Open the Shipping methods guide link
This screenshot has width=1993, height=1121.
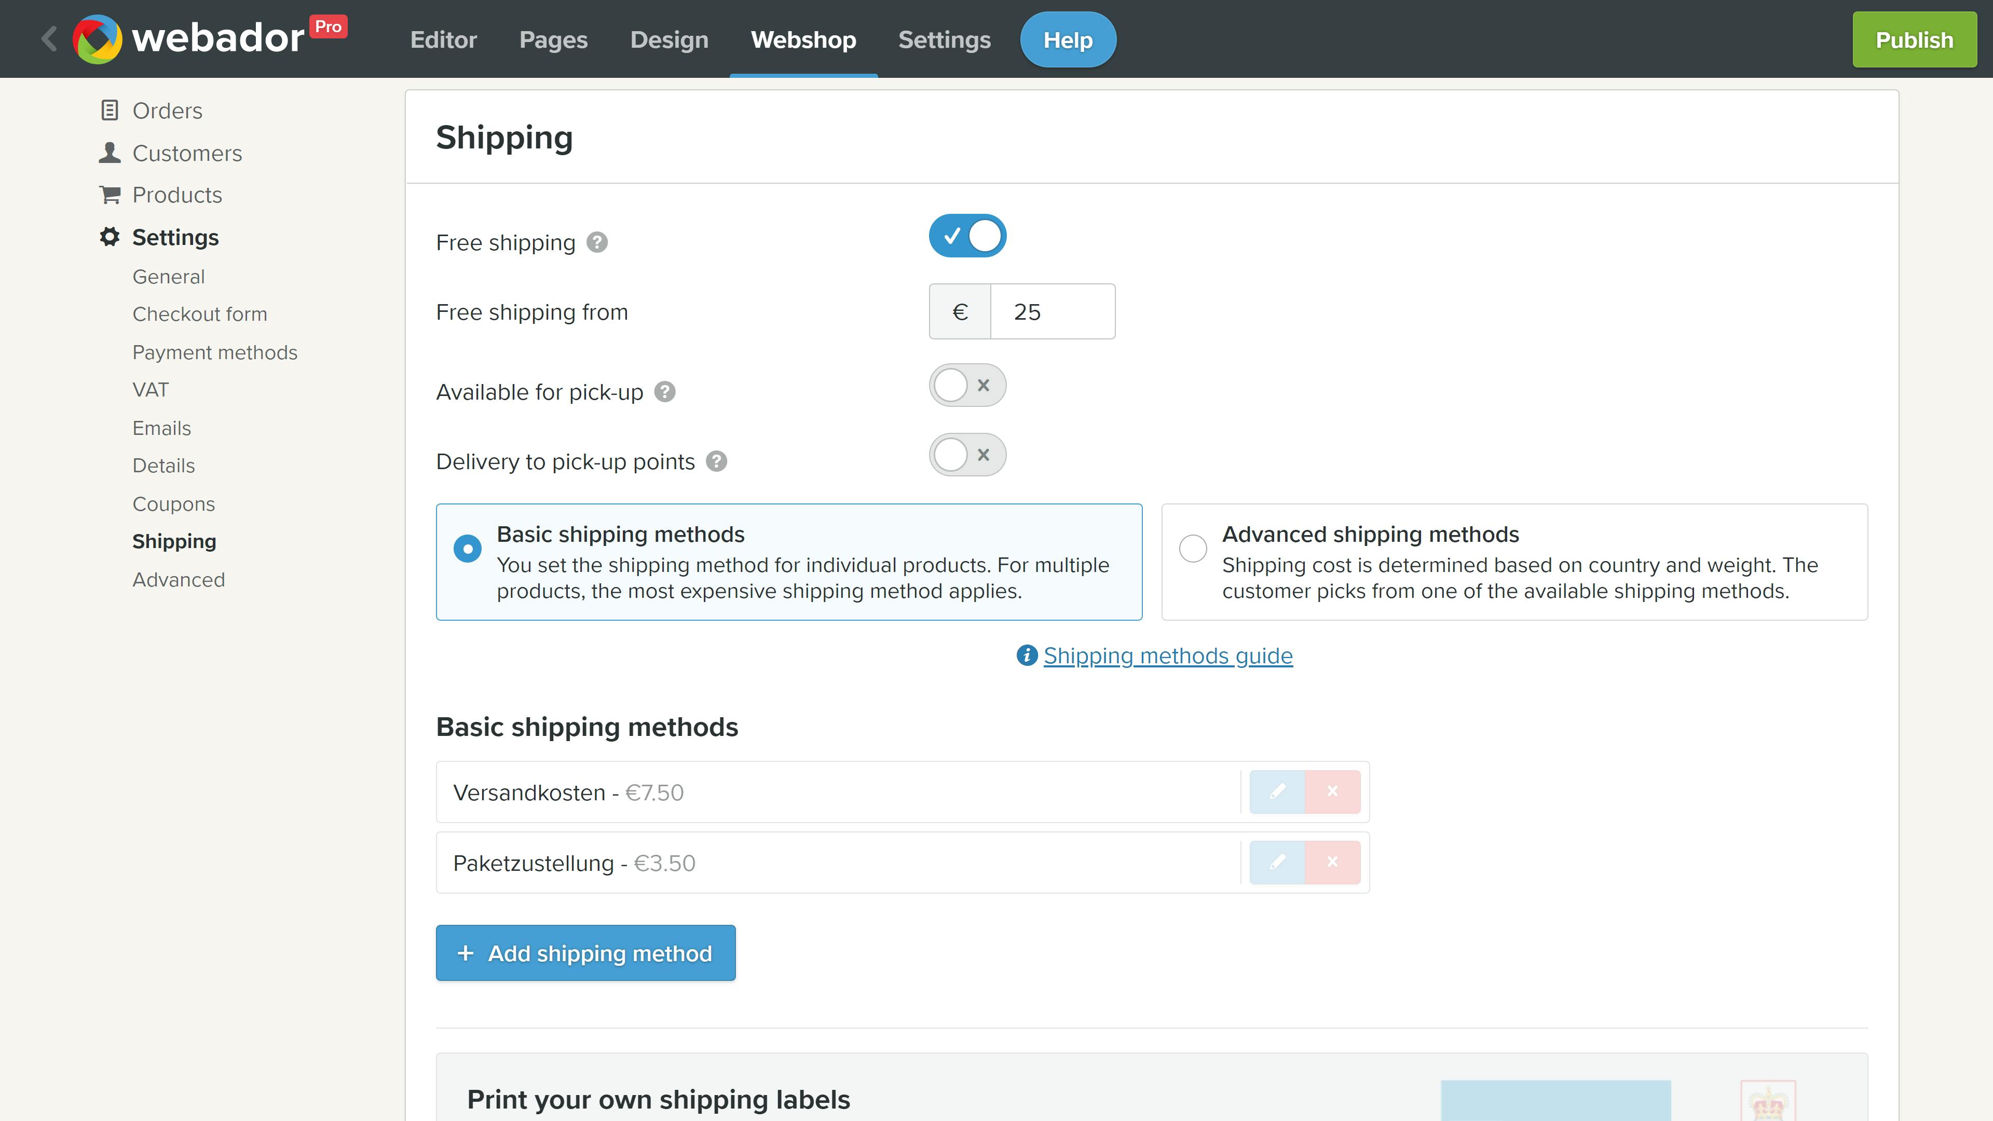click(1167, 655)
